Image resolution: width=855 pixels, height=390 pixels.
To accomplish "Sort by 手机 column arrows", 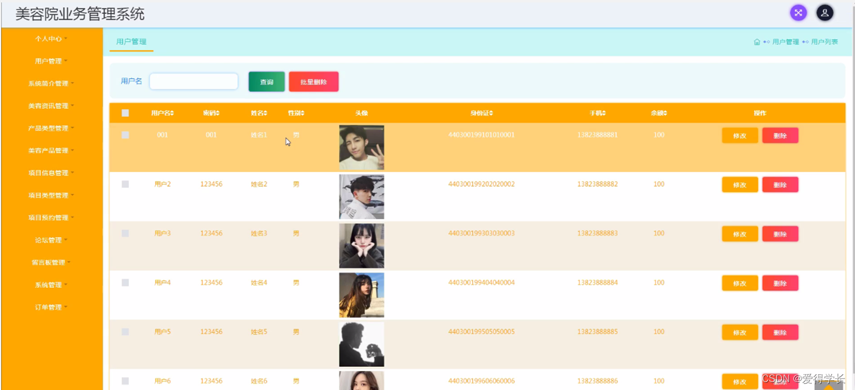I will tap(604, 113).
